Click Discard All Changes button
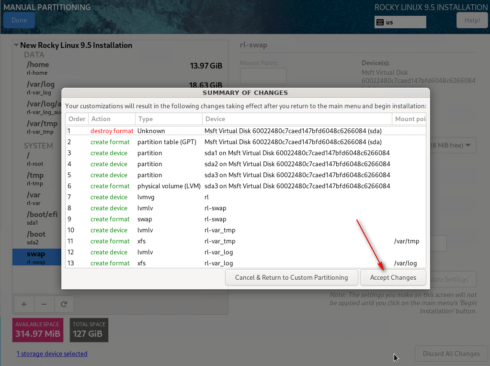 (451, 354)
